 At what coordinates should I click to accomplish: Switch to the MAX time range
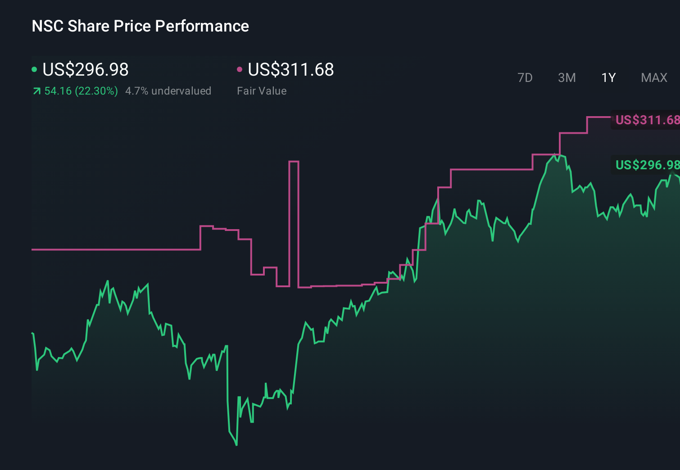click(654, 77)
